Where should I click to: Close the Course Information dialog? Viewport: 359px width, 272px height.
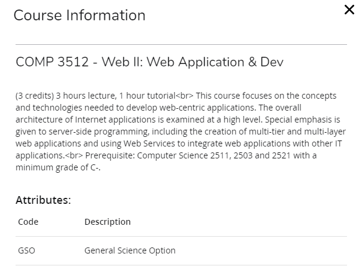click(x=349, y=10)
